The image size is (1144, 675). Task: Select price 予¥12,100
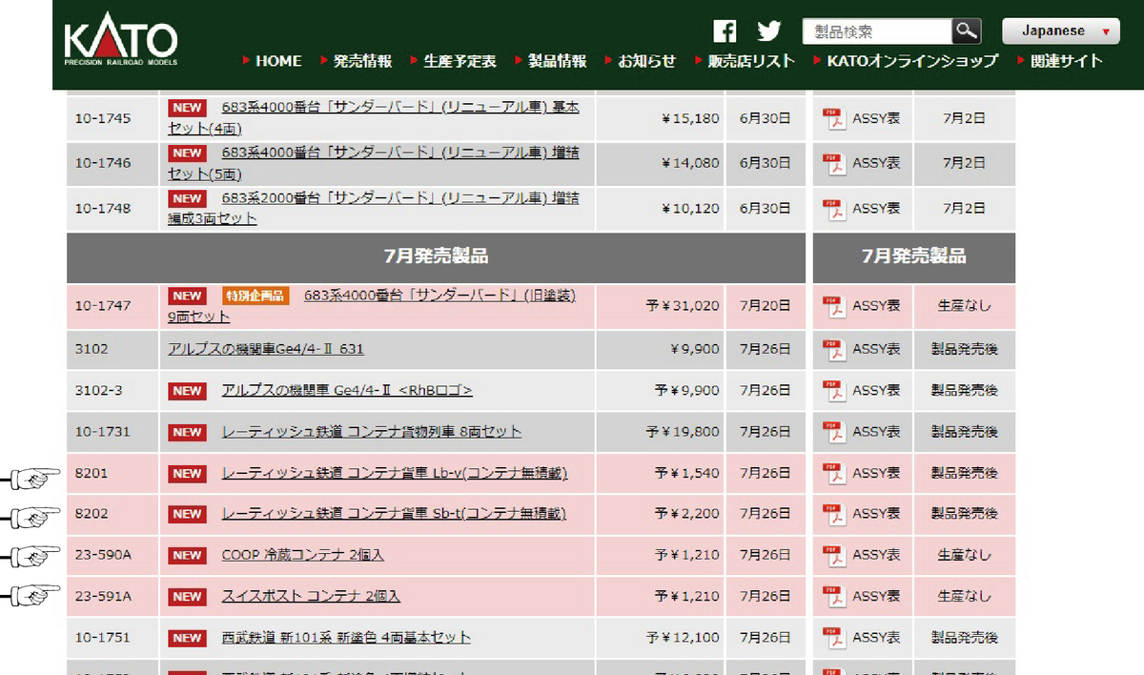pos(683,637)
